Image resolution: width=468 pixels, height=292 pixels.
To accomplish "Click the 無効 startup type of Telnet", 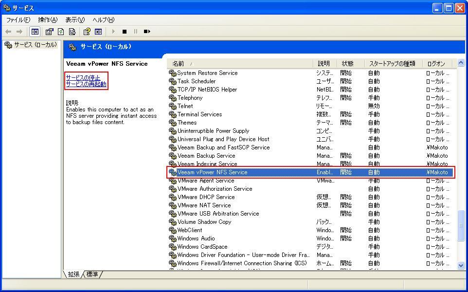I will [x=374, y=106].
